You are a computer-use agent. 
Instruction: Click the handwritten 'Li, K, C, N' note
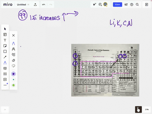tap(121, 23)
